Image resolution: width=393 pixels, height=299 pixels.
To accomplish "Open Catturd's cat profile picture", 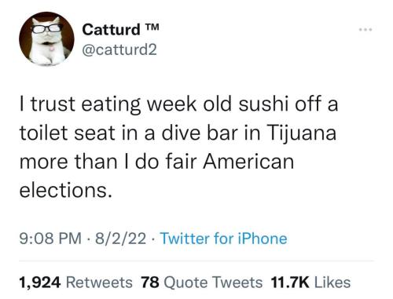I will (46, 39).
